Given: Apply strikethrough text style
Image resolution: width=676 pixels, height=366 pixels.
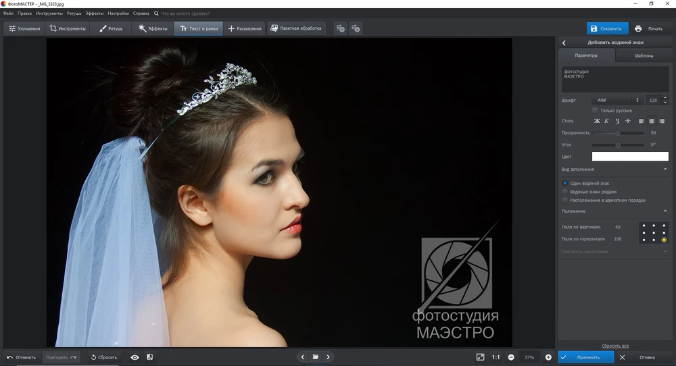Looking at the screenshot, I should (x=627, y=121).
